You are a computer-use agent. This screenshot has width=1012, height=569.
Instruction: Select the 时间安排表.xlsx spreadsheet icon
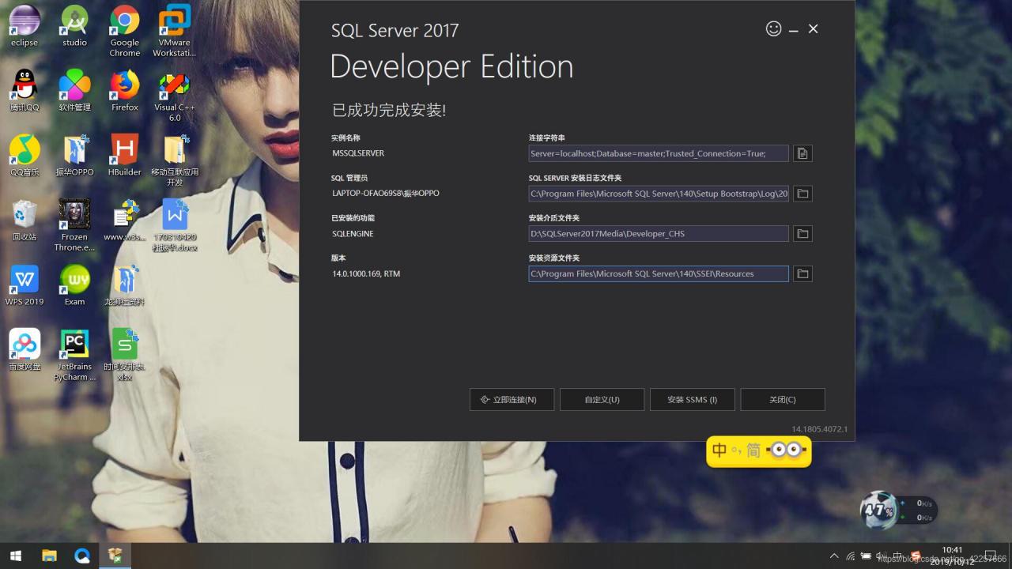point(124,355)
